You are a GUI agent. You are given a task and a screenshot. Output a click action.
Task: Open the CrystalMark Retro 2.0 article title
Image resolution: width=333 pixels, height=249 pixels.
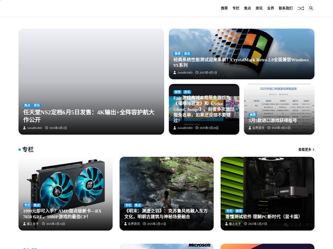tap(241, 62)
